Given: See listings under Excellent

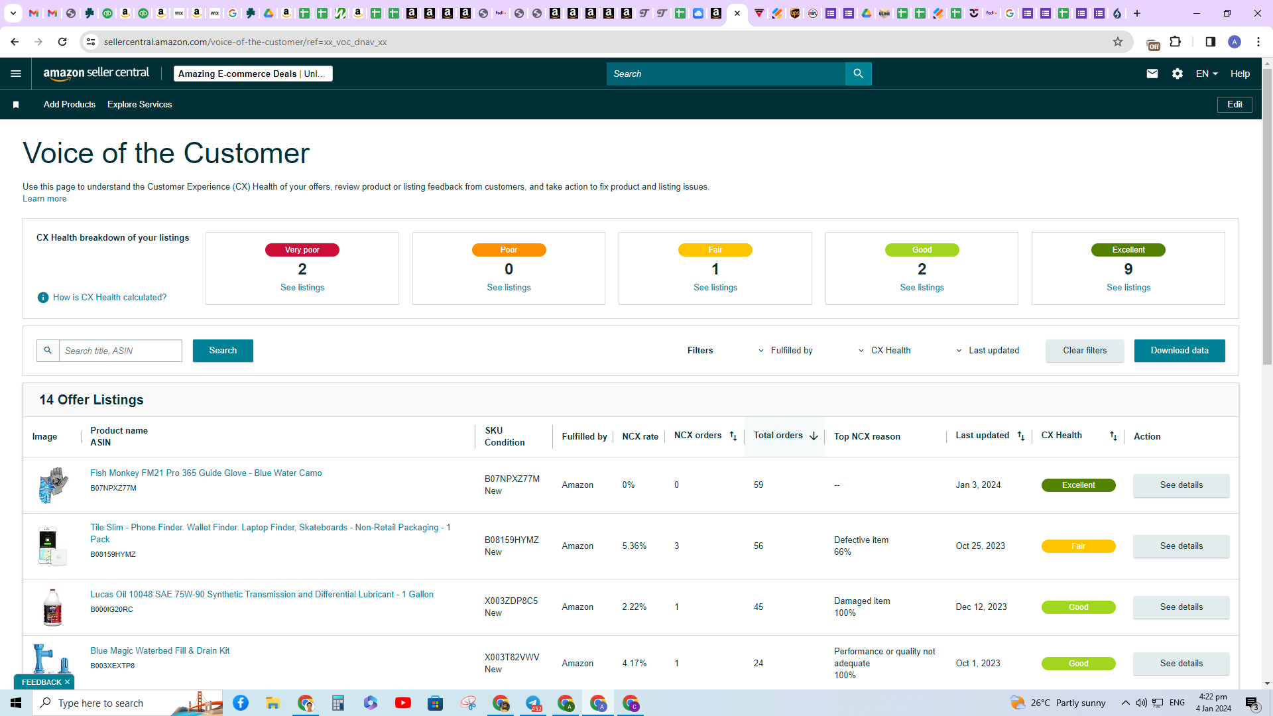Looking at the screenshot, I should [1128, 288].
